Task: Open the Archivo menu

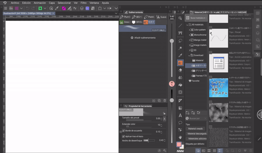Action: (x=15, y=3)
